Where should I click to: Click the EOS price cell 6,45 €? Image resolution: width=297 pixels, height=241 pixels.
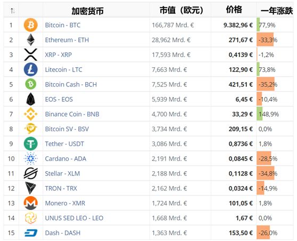point(244,99)
